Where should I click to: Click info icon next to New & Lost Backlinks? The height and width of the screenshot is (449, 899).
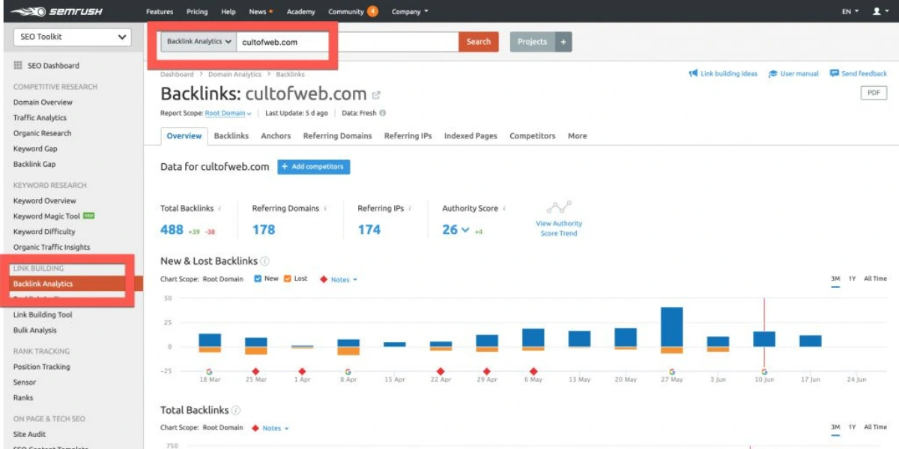tap(264, 261)
